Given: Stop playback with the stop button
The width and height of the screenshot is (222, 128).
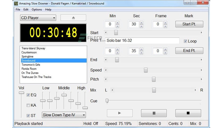Looking at the screenshot, I should click(188, 113).
